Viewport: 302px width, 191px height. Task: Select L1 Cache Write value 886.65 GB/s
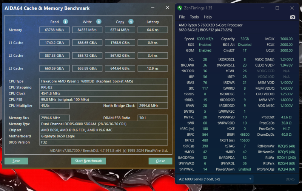coord(87,43)
